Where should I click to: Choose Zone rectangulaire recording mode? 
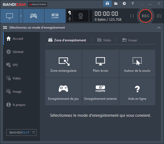point(63,64)
